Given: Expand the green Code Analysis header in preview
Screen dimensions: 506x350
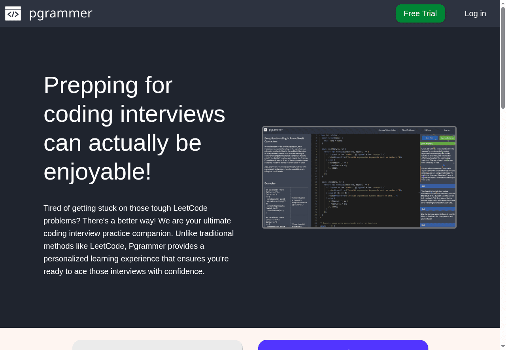Looking at the screenshot, I should [x=437, y=144].
